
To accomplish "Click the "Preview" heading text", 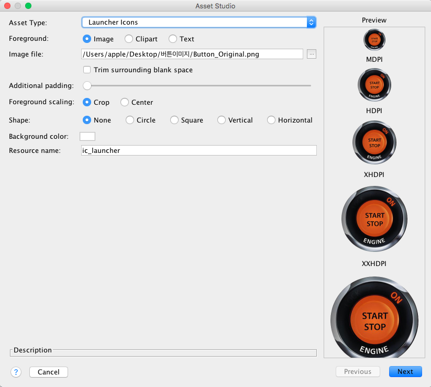I will (x=374, y=20).
